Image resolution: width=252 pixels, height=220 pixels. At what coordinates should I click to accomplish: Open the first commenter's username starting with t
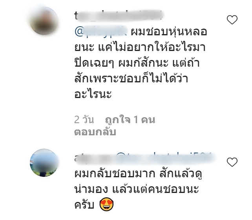coord(119,15)
